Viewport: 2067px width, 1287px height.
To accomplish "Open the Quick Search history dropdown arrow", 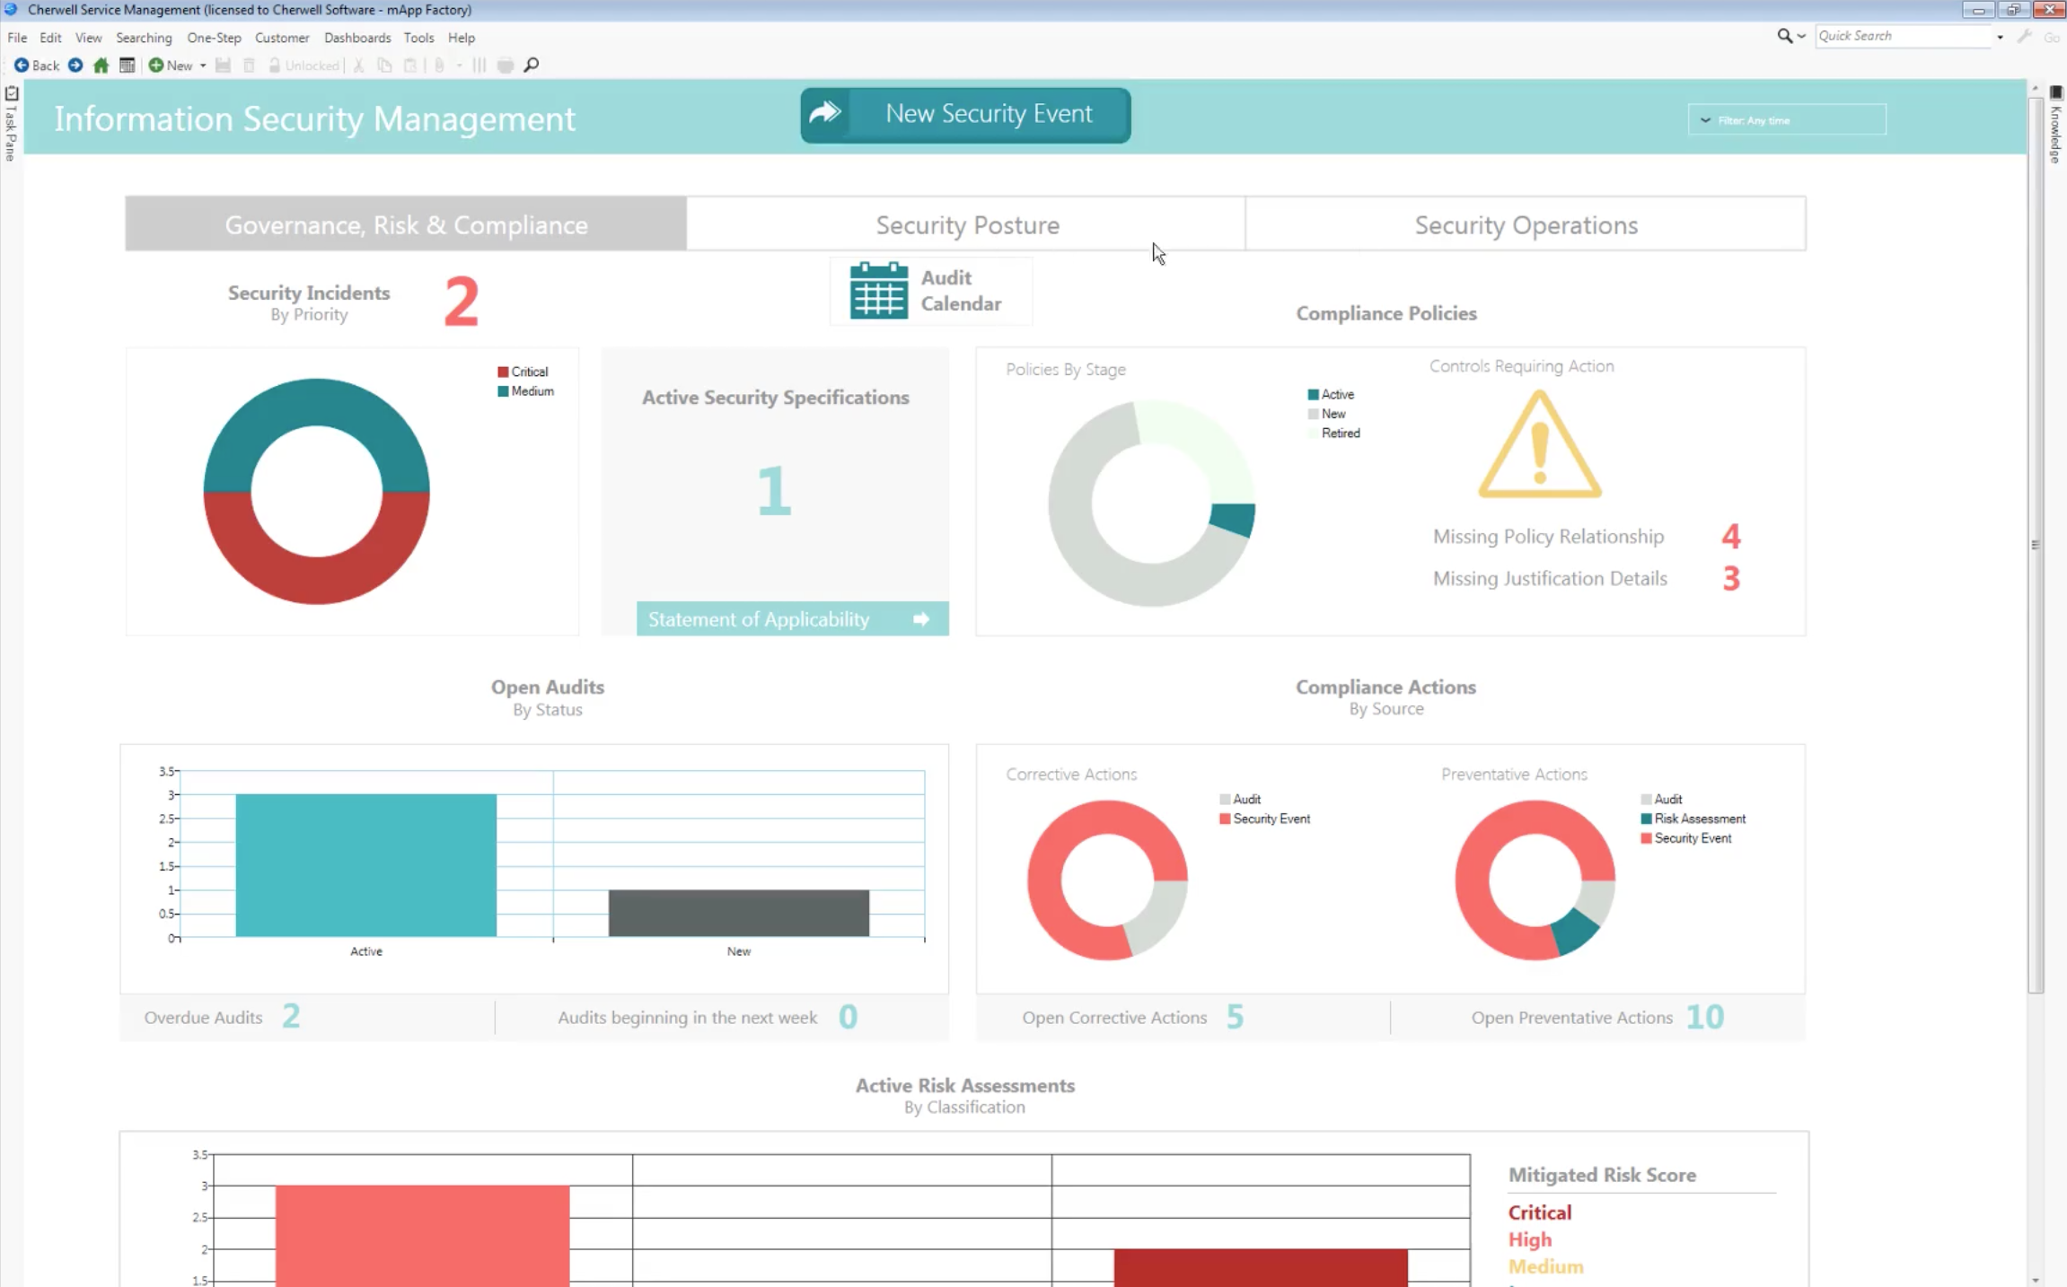I will (2000, 37).
